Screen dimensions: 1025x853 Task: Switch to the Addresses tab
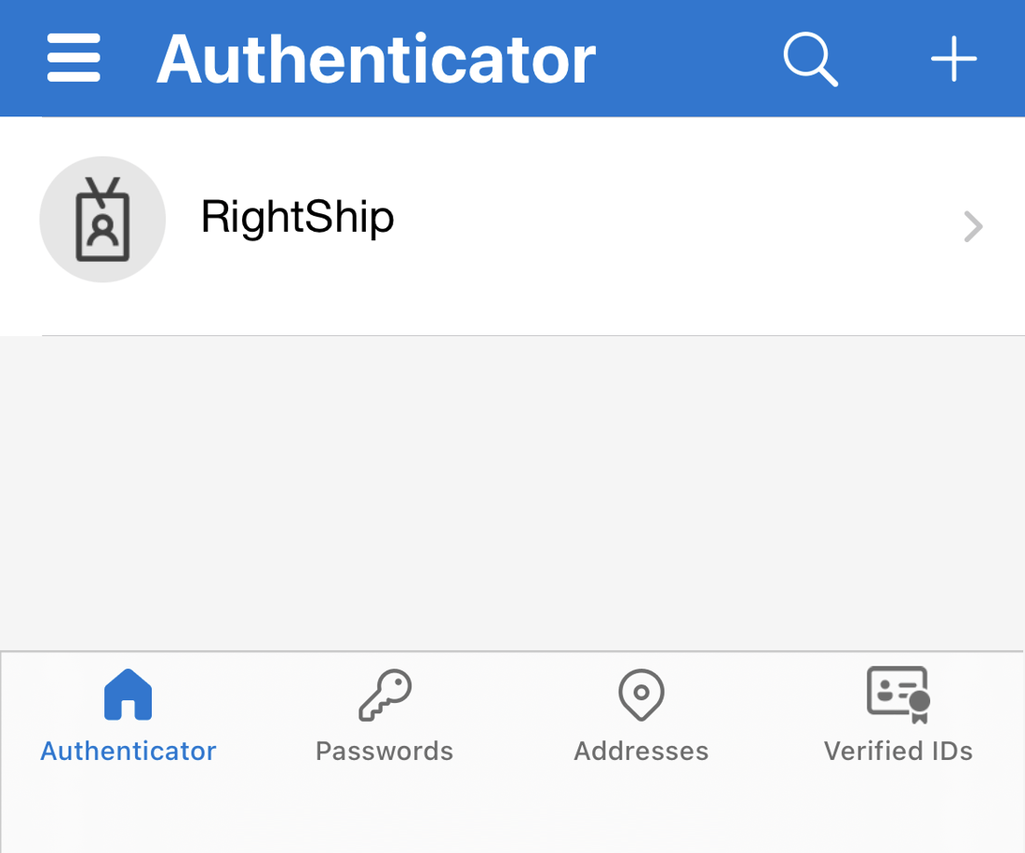point(641,717)
